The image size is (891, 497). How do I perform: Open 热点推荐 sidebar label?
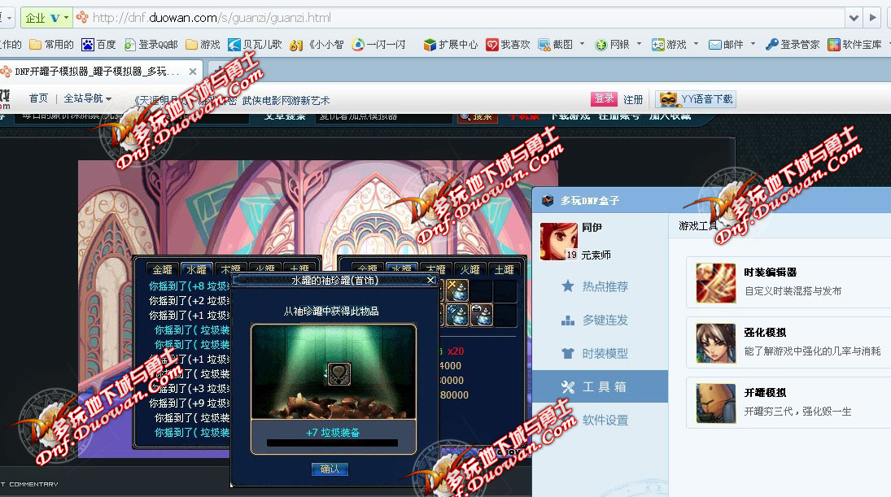click(605, 286)
